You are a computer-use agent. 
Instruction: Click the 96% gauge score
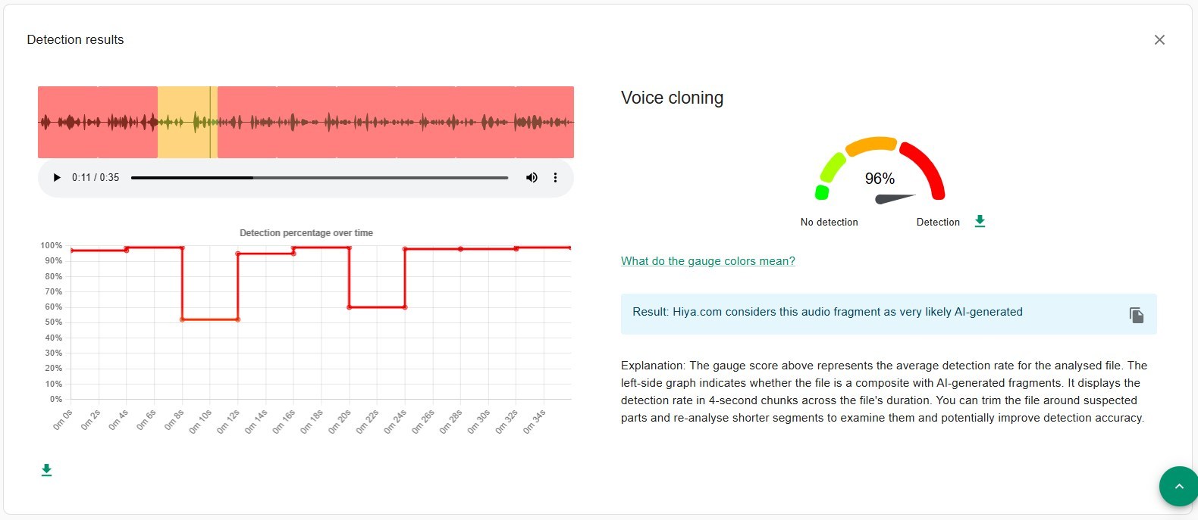[880, 179]
